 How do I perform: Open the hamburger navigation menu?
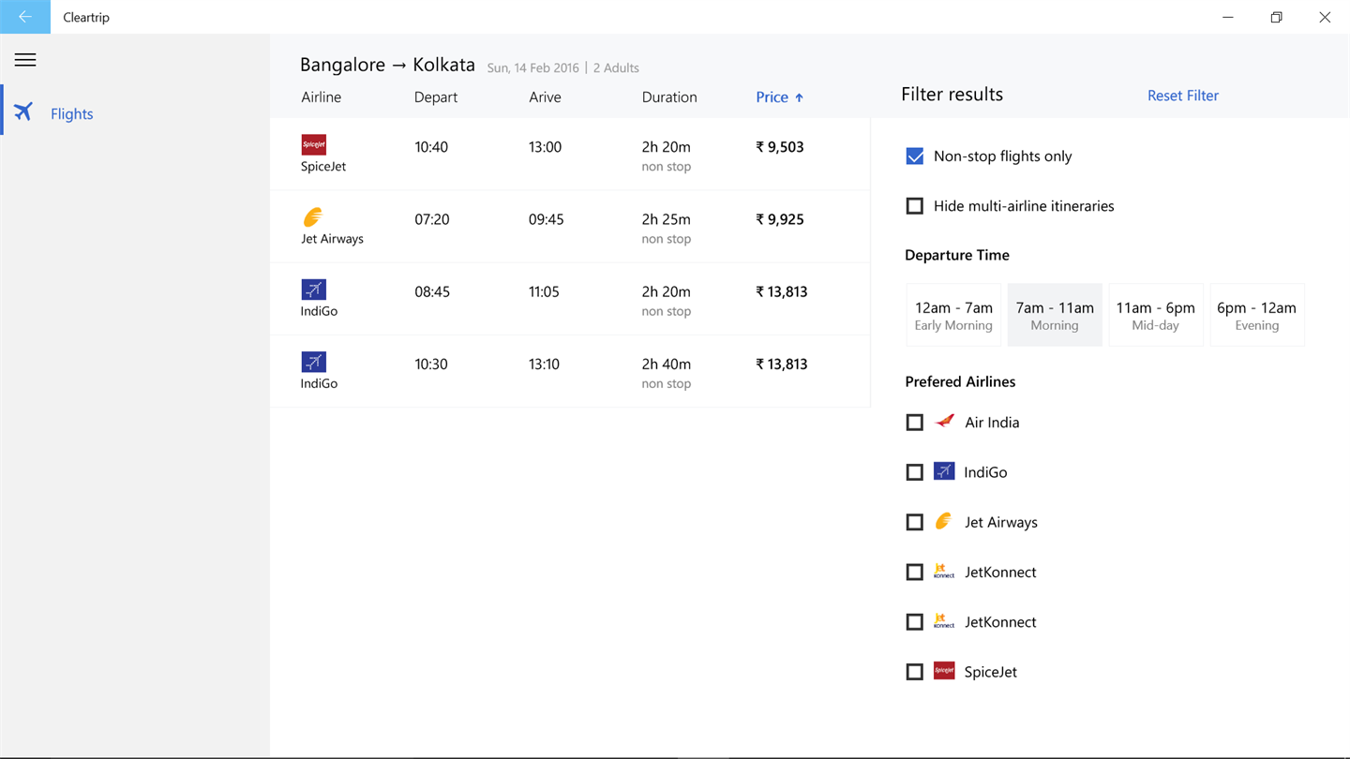pyautogui.click(x=25, y=60)
